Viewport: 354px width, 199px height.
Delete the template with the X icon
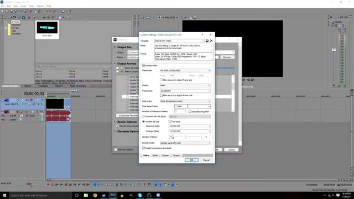point(211,41)
